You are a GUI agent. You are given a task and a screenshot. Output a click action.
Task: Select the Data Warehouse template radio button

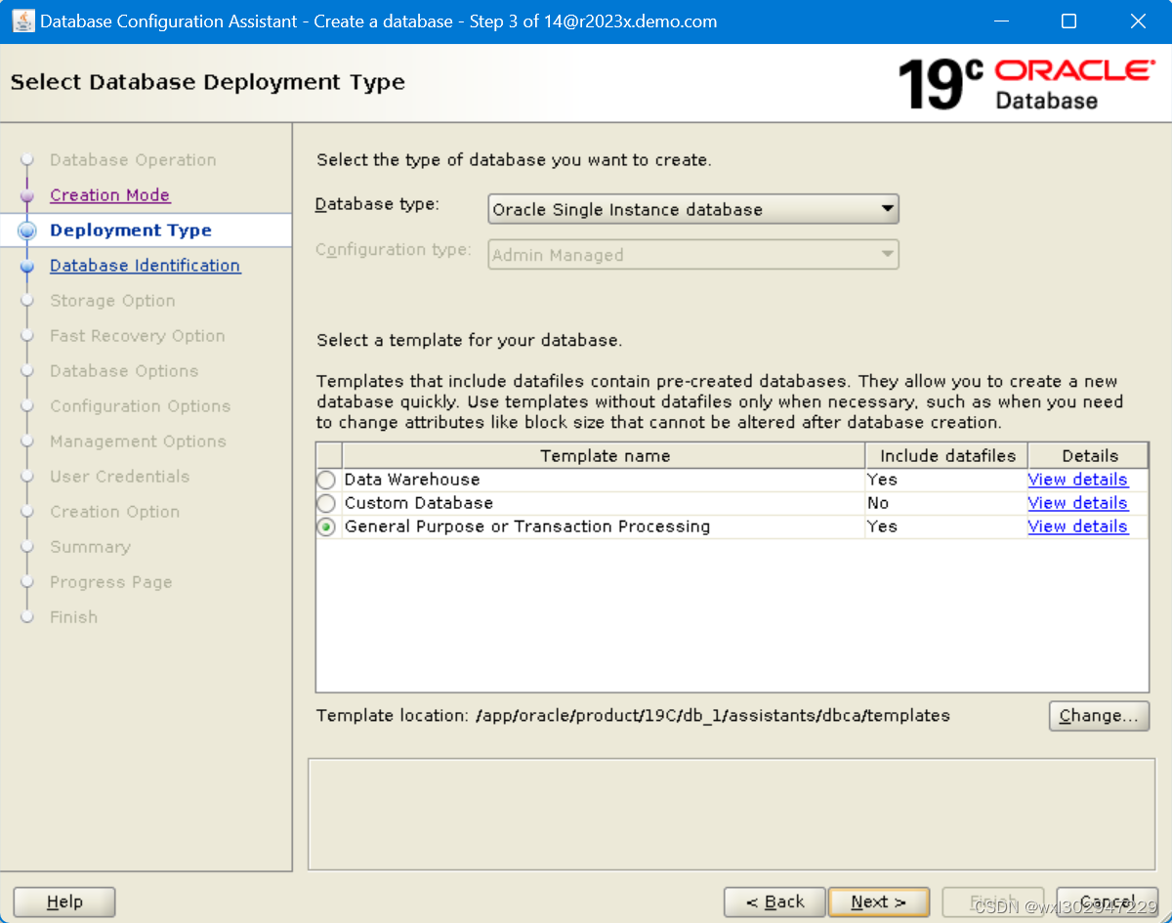[x=326, y=480]
